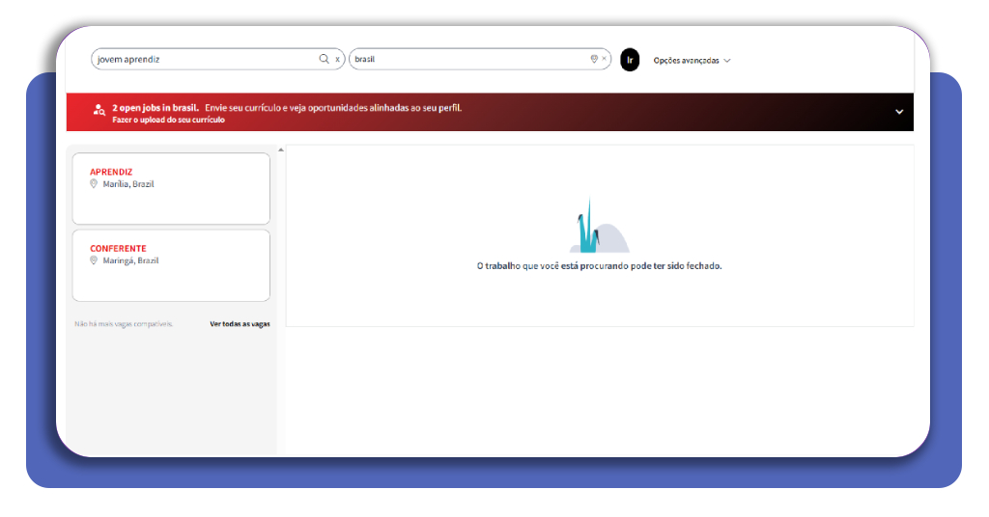Click 'Marília, Brazil' location text
This screenshot has width=989, height=517.
coord(128,184)
